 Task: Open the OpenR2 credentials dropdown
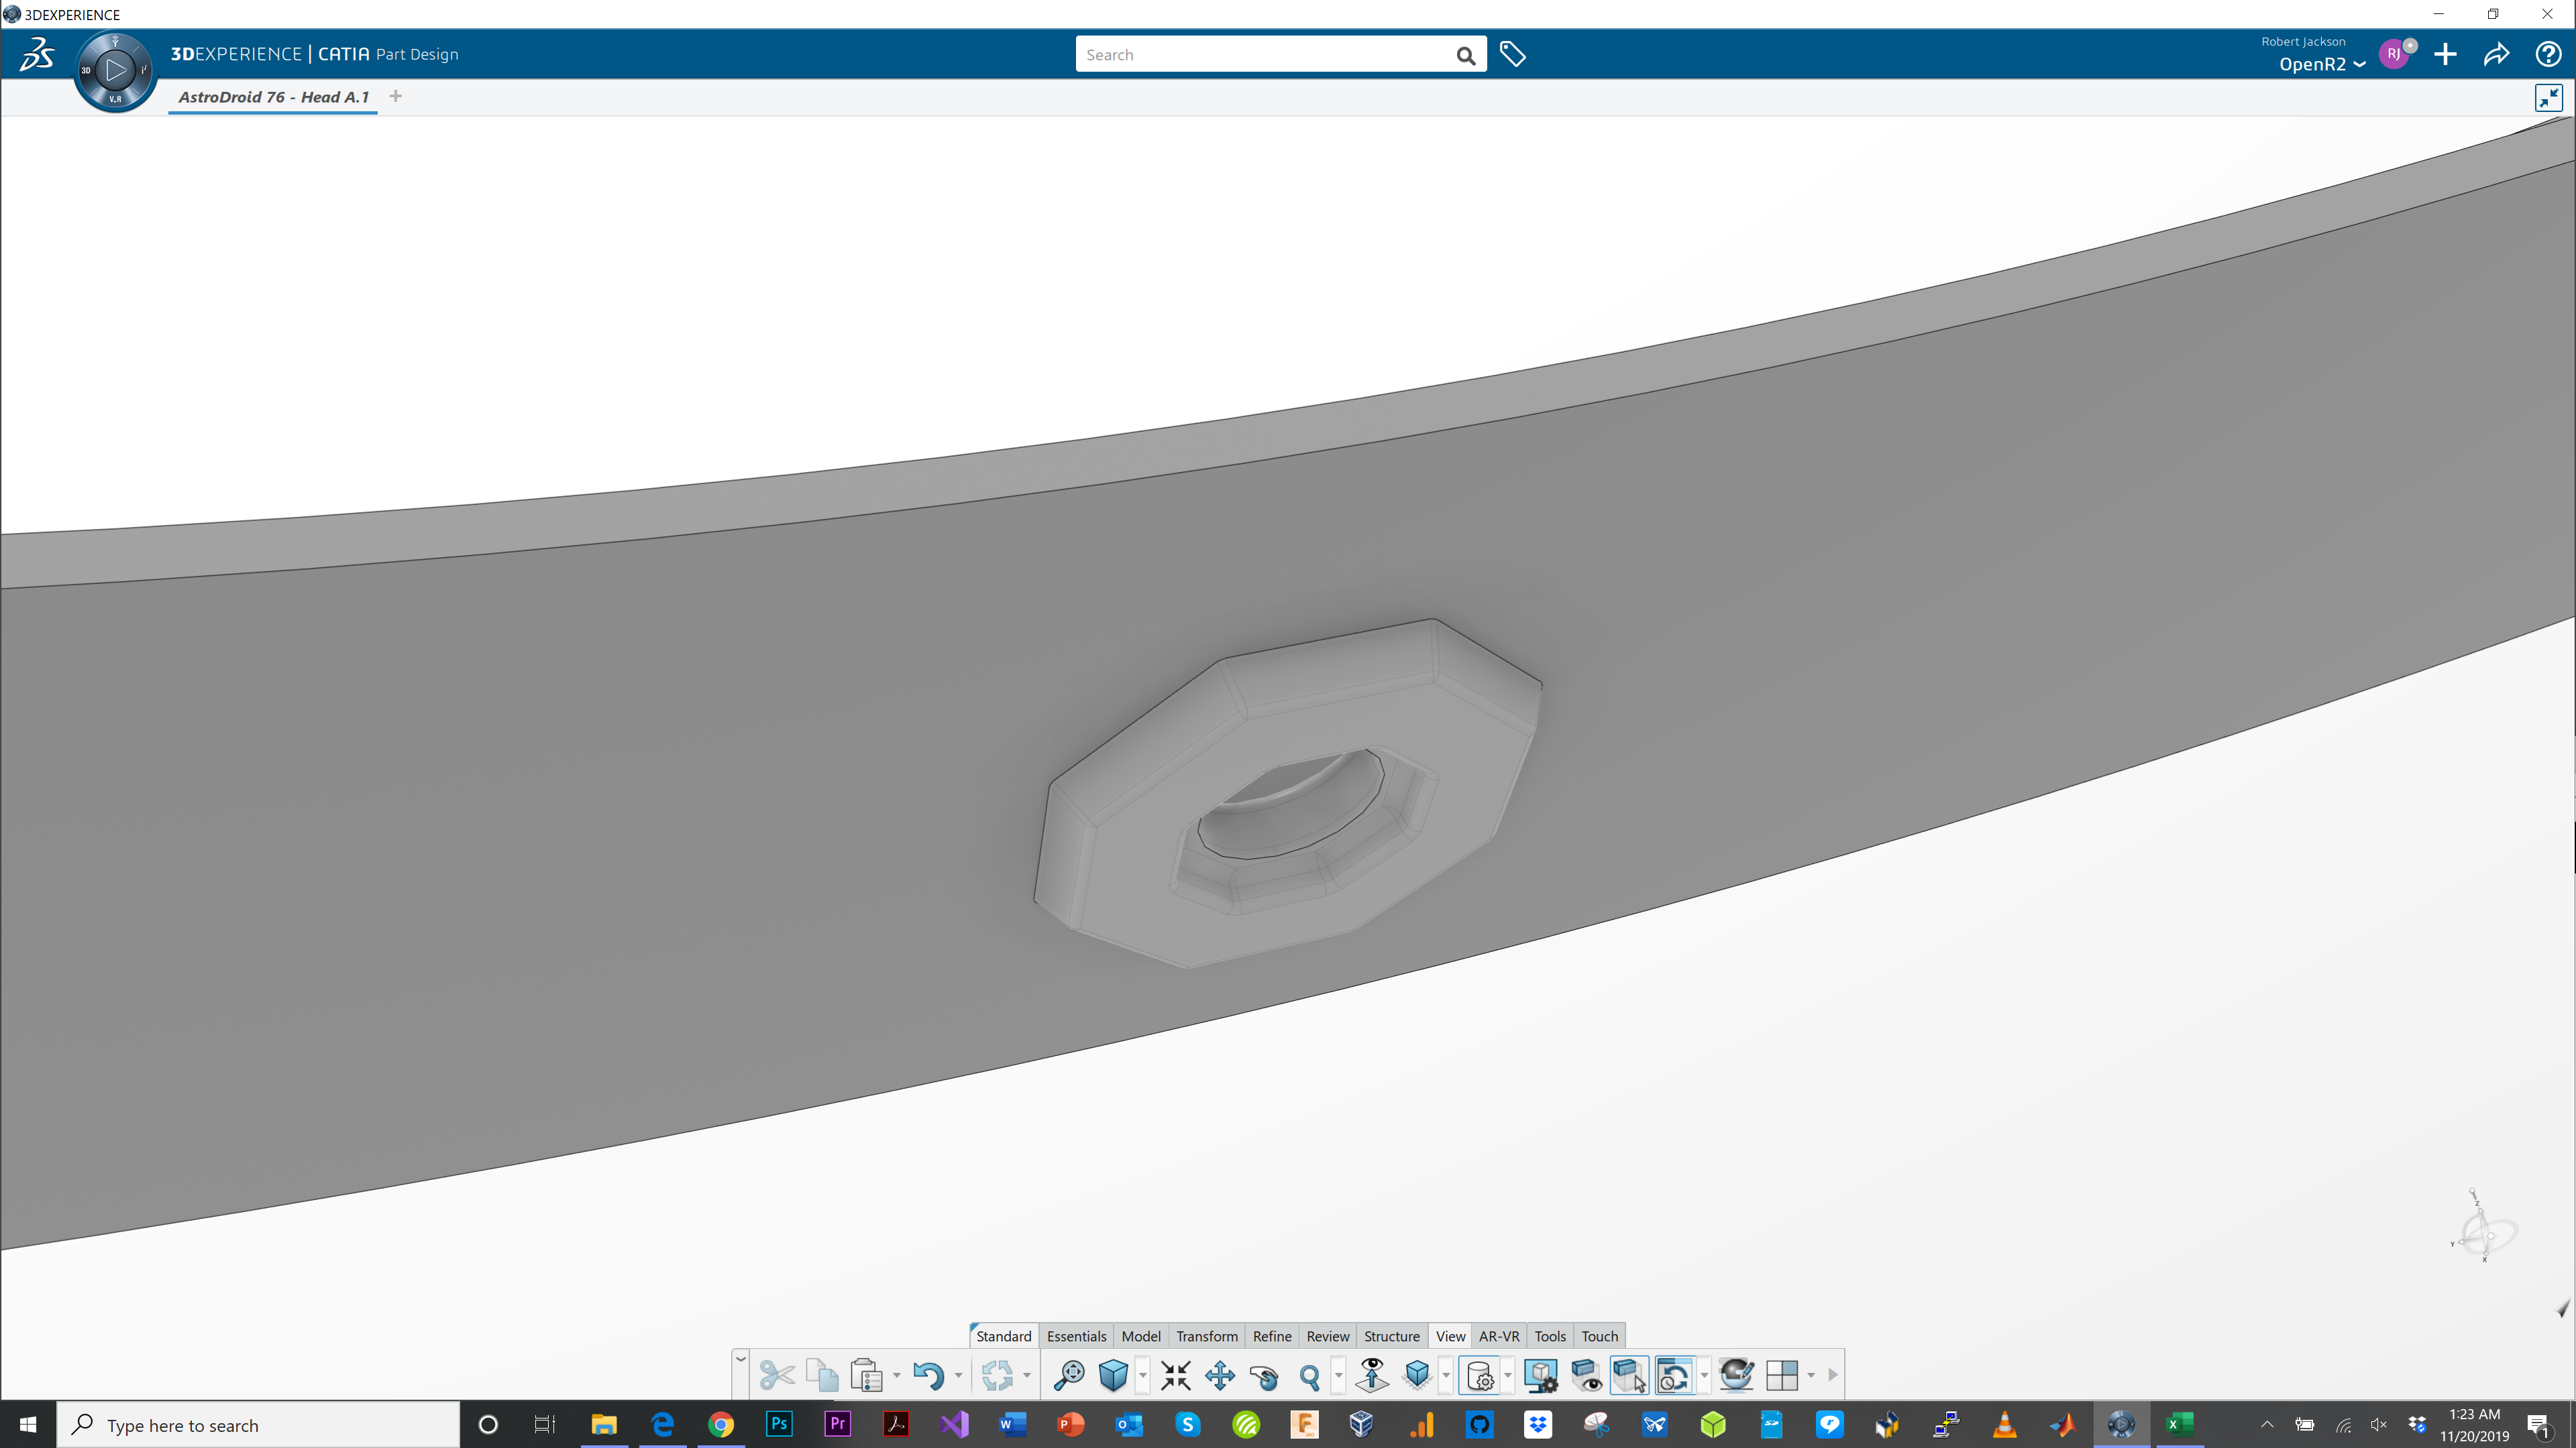(2321, 64)
